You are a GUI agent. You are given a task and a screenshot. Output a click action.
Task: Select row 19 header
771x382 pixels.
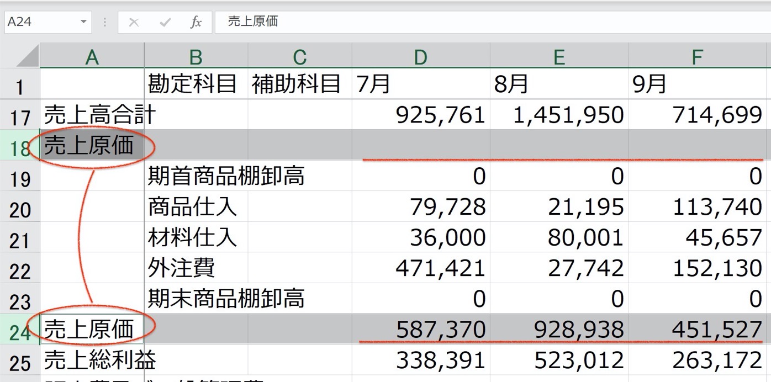coord(20,176)
